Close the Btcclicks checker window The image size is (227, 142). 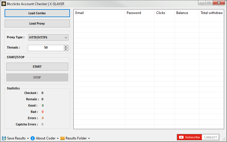coord(219,3)
